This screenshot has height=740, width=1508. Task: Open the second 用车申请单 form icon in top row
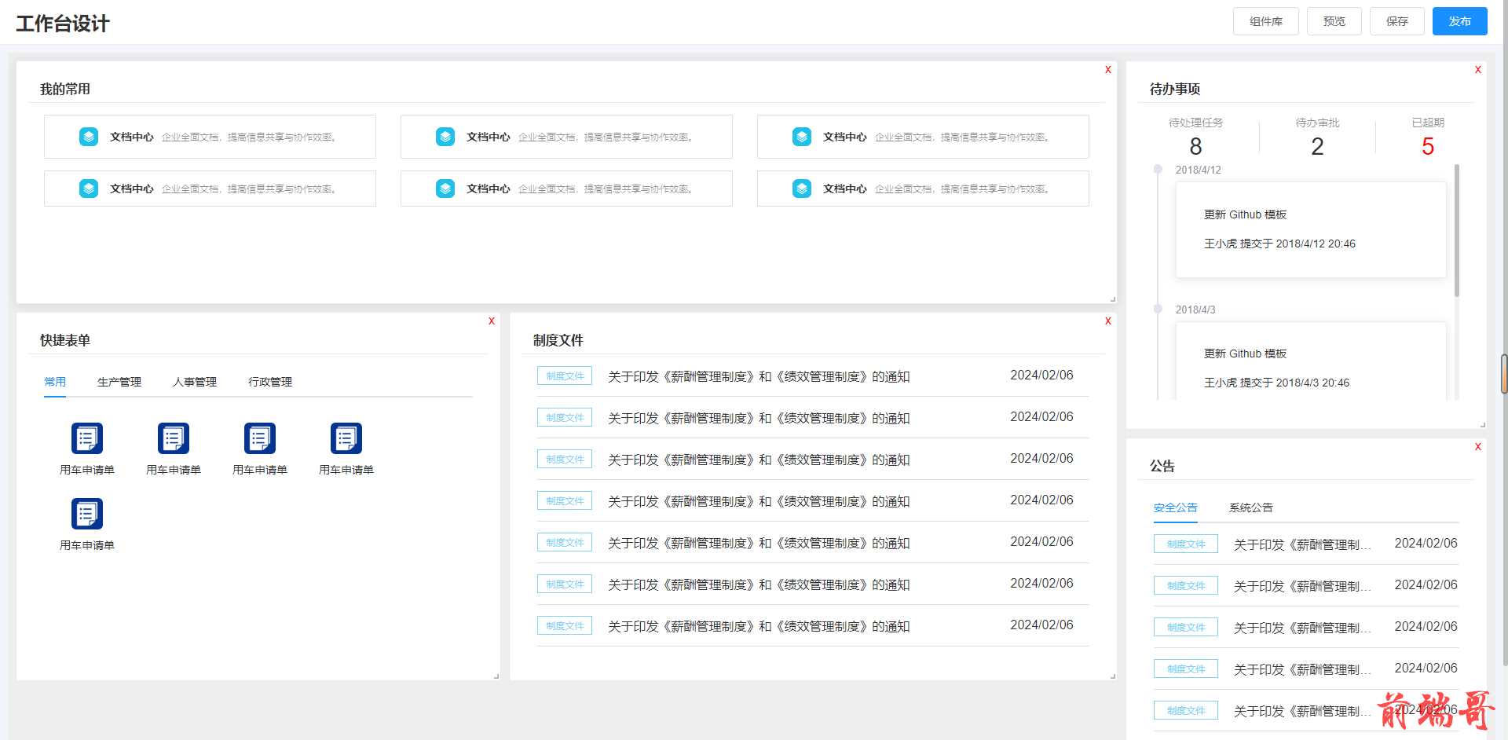click(x=174, y=438)
